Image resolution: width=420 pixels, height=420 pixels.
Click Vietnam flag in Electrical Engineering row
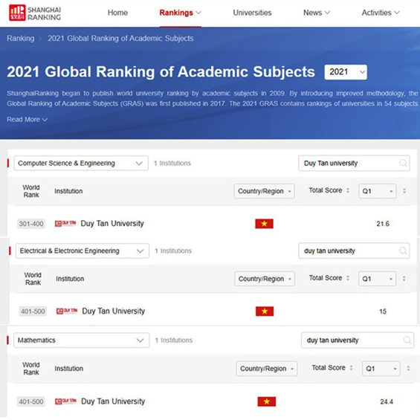[265, 311]
